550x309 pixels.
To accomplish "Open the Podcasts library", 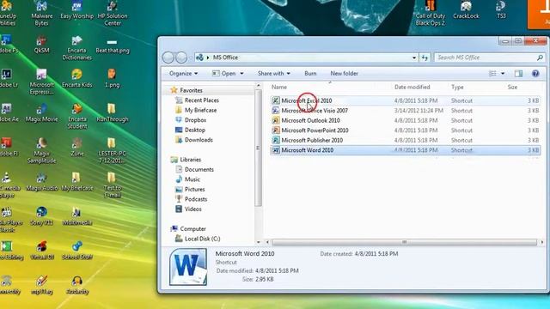I will tap(191, 199).
